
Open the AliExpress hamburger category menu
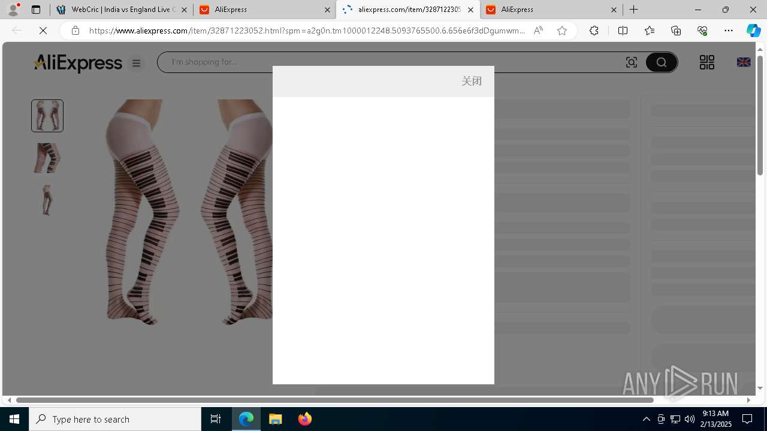pyautogui.click(x=137, y=63)
